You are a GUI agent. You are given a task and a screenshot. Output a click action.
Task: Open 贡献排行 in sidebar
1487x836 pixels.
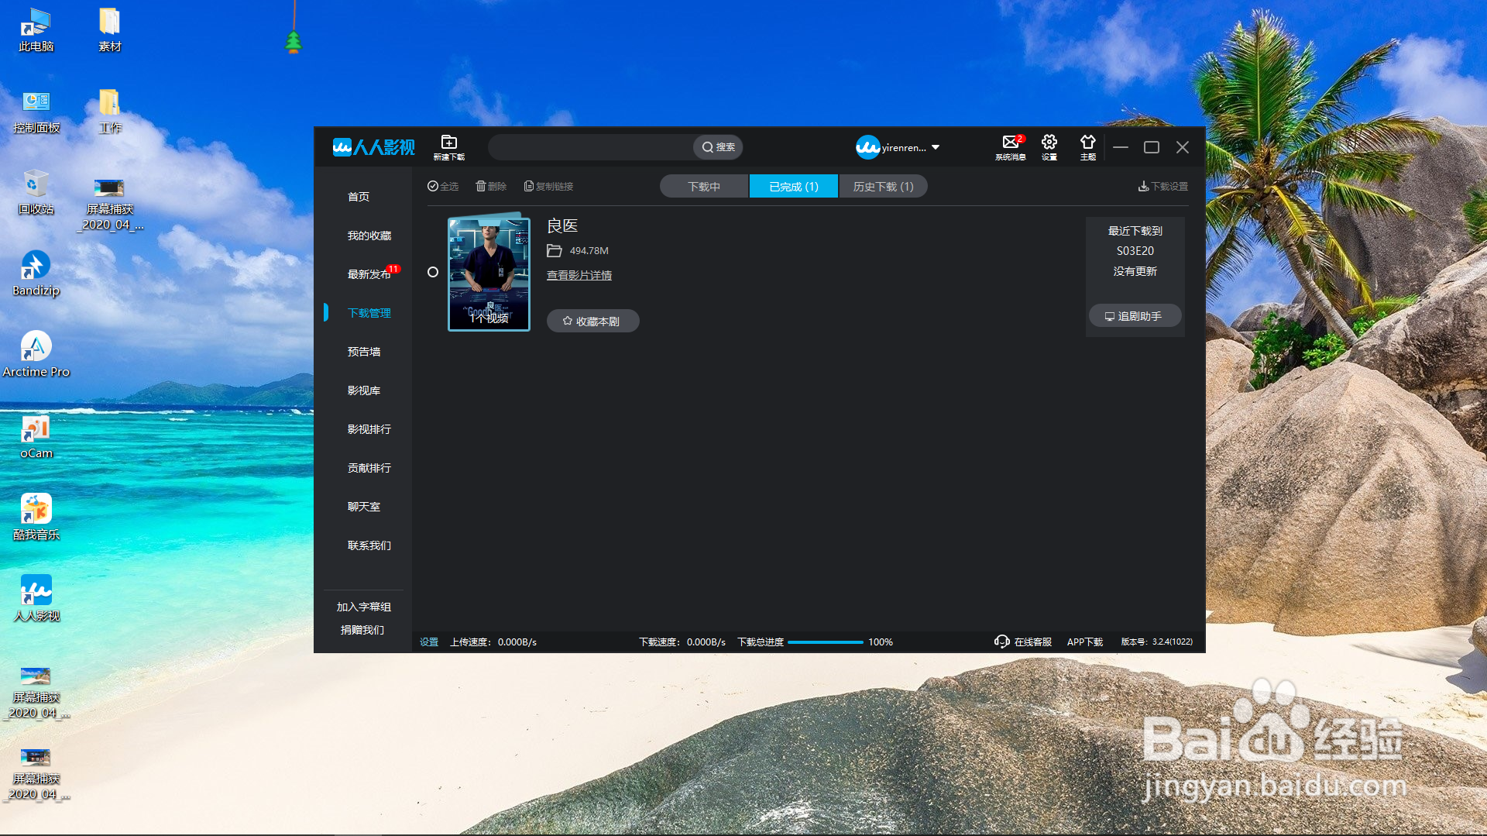click(x=369, y=468)
